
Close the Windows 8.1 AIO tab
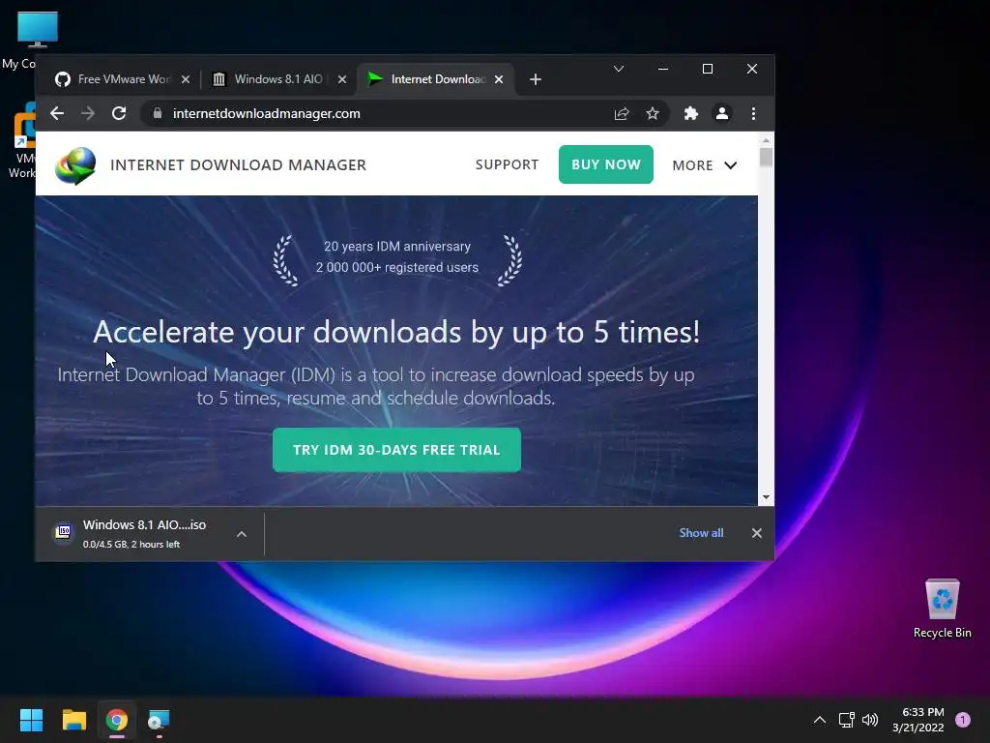tap(342, 79)
